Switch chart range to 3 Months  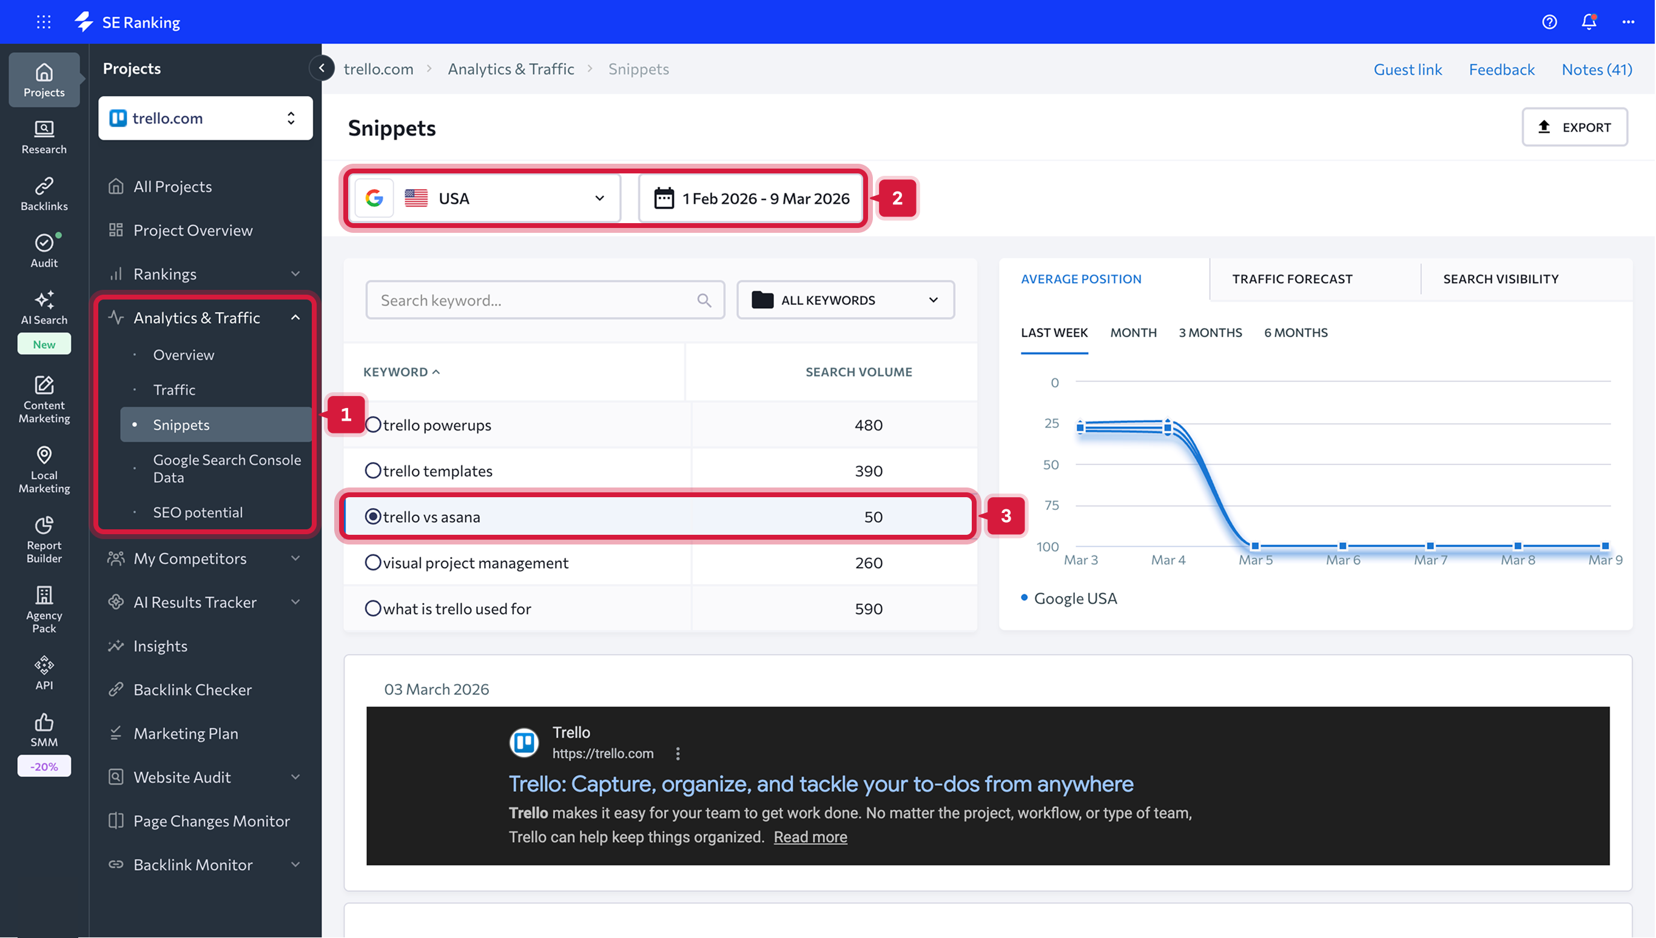coord(1210,333)
